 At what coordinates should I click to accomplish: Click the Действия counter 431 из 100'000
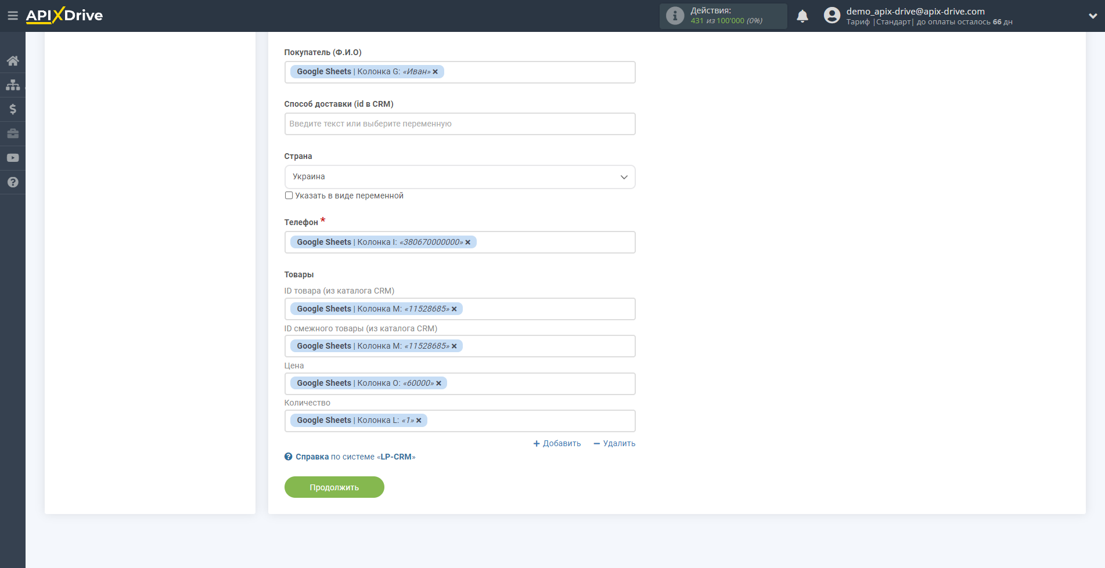tap(726, 21)
